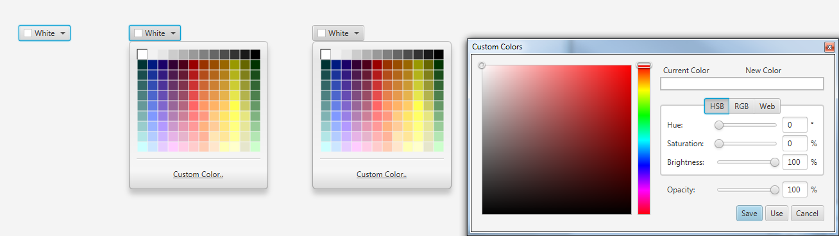Click the Save button

749,214
